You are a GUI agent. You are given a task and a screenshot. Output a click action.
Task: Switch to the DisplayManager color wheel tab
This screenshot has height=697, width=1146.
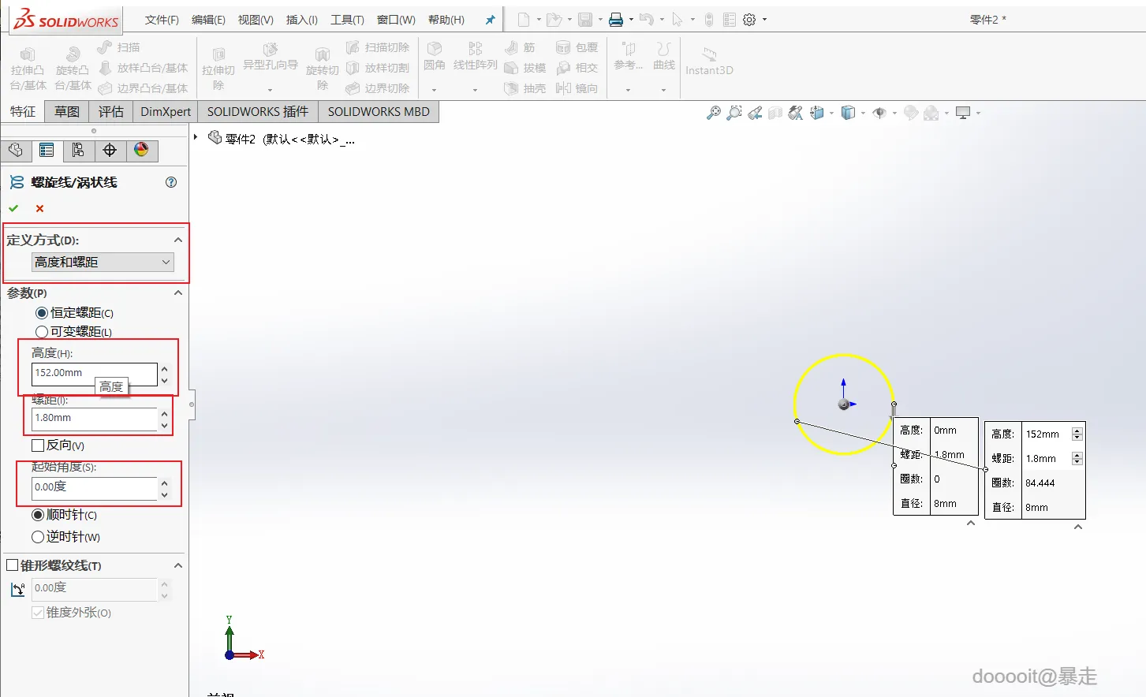(x=142, y=150)
